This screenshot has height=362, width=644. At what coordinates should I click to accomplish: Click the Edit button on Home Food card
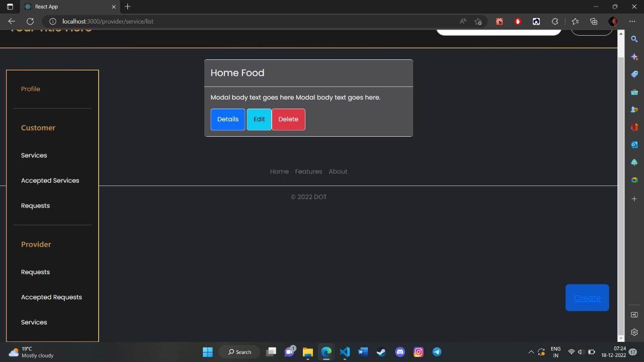[259, 119]
